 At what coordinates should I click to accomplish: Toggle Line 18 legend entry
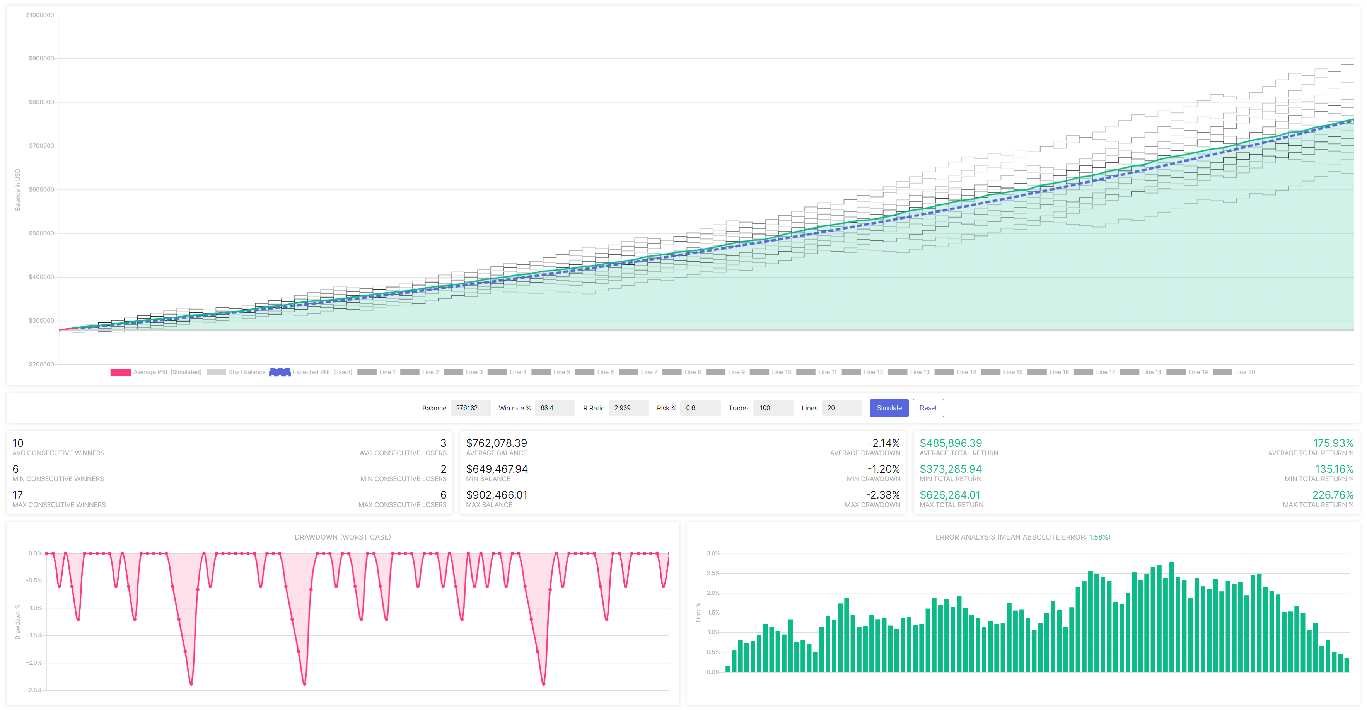(1141, 372)
